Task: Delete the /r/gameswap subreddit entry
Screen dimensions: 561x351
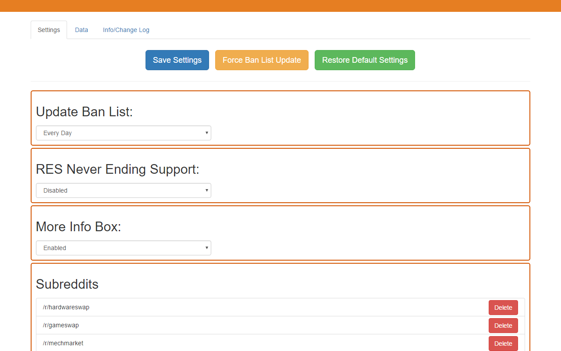Action: coord(503,326)
